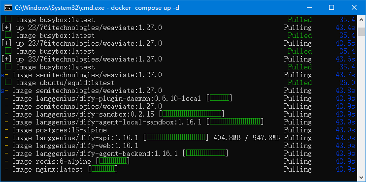Click the scroll down arrow of scrollbar

[x=362, y=178]
